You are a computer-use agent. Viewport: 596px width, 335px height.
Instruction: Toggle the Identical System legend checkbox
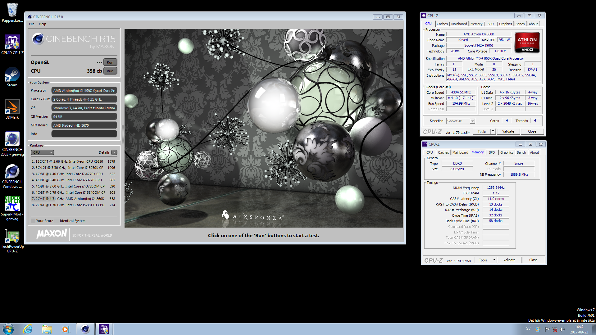point(57,221)
